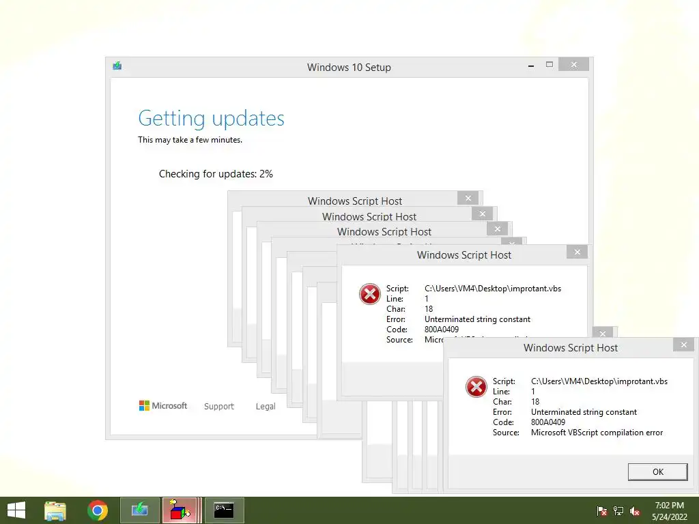Launch Google Chrome from the taskbar

[97, 510]
